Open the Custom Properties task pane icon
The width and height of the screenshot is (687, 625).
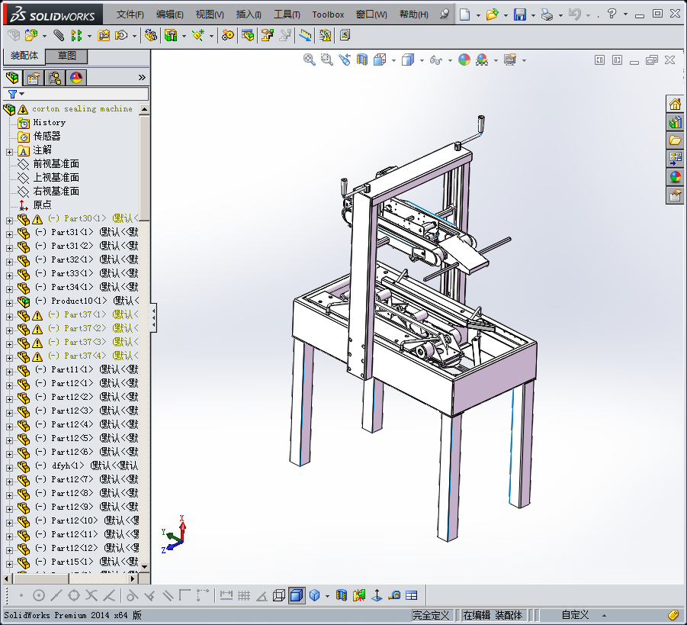click(675, 195)
